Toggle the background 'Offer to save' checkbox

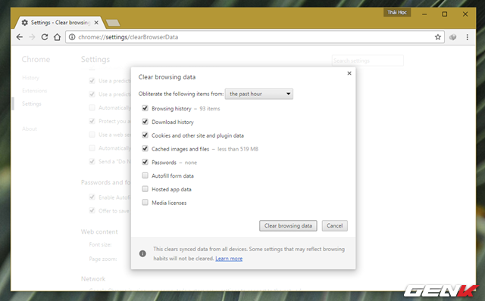(x=92, y=210)
